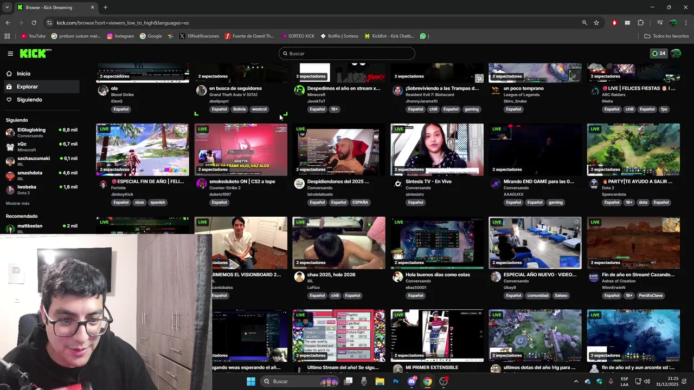The height and width of the screenshot is (390, 694).
Task: Open smashdota followed channel
Action: click(x=41, y=175)
